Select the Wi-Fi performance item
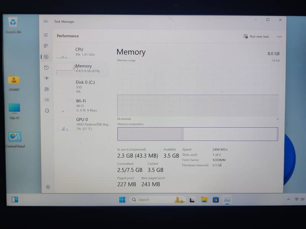The height and width of the screenshot is (229, 306). (81, 103)
